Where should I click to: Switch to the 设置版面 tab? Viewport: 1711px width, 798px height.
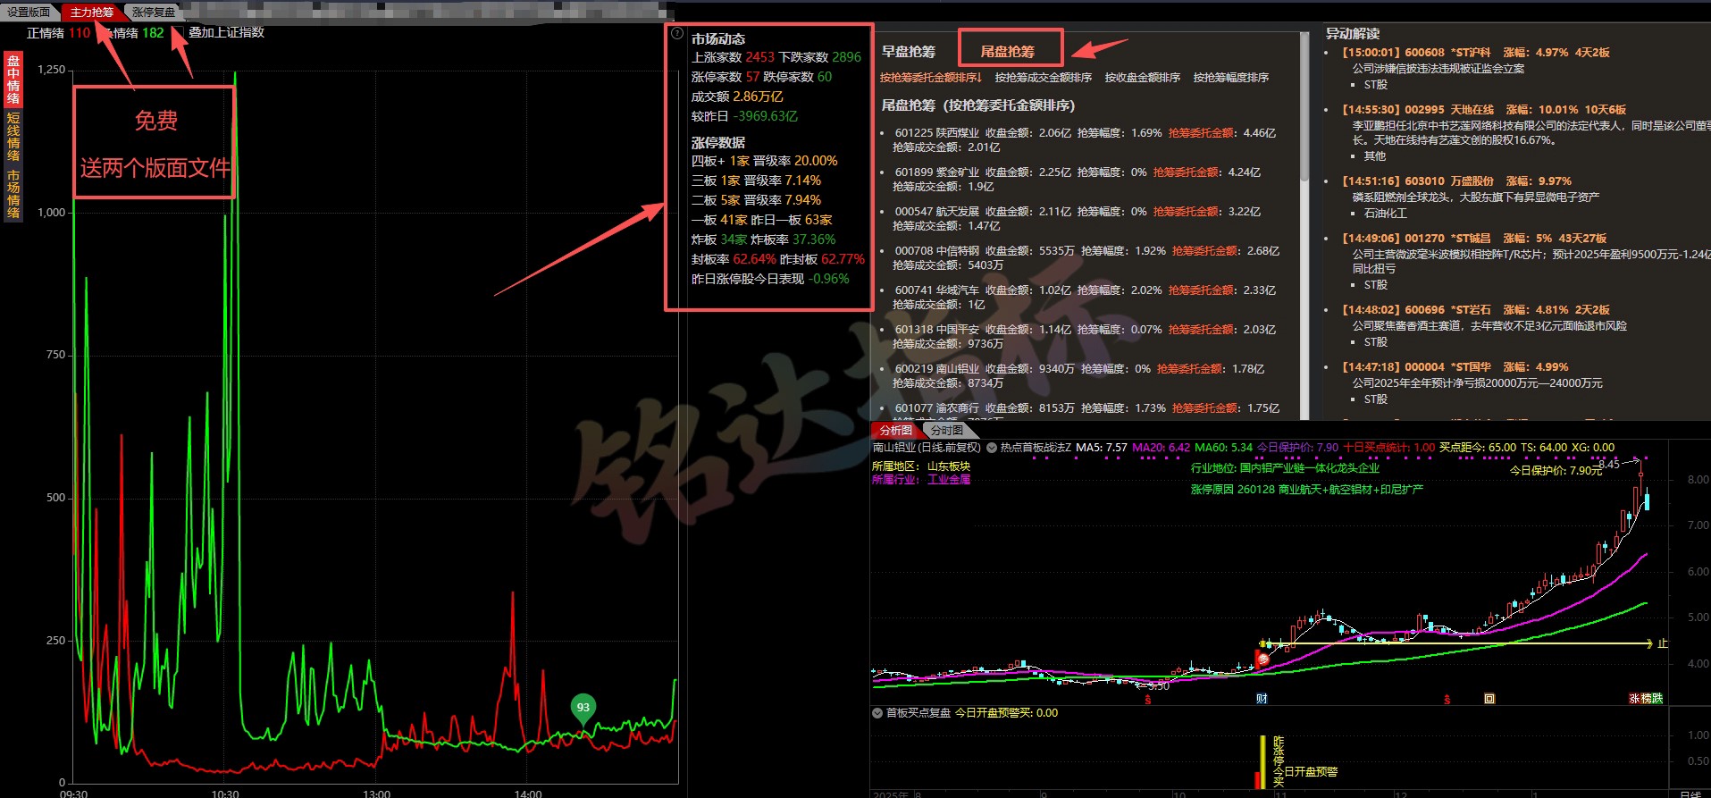pos(29,13)
